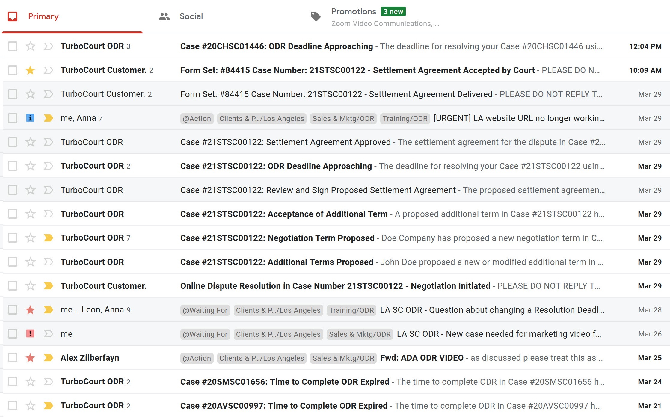Click the Promotions tag icon
670x420 pixels.
tap(316, 16)
